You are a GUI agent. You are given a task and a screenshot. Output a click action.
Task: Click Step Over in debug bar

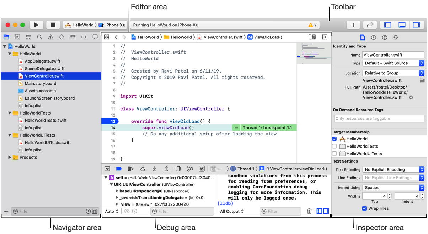click(143, 169)
